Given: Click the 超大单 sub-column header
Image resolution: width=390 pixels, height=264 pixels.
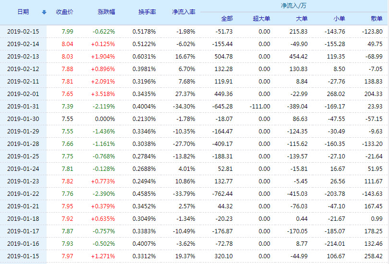Looking at the screenshot, I should (262, 19).
